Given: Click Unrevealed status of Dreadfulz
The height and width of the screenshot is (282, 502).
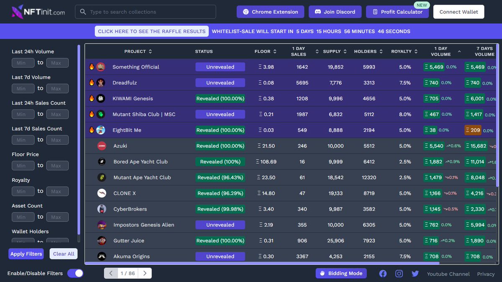Looking at the screenshot, I should coord(220,83).
